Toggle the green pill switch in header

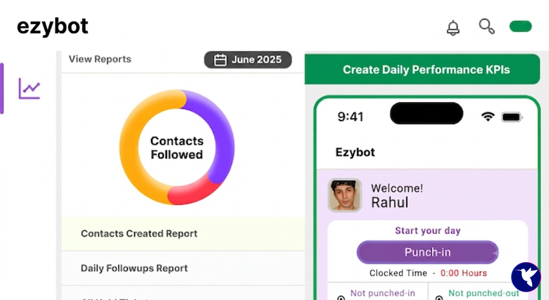[x=520, y=27]
